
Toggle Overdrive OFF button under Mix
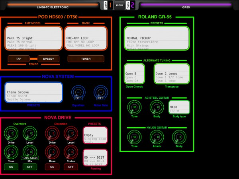(30, 167)
